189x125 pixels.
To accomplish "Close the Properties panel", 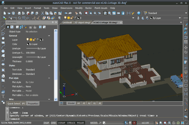I will (x=56, y=22).
